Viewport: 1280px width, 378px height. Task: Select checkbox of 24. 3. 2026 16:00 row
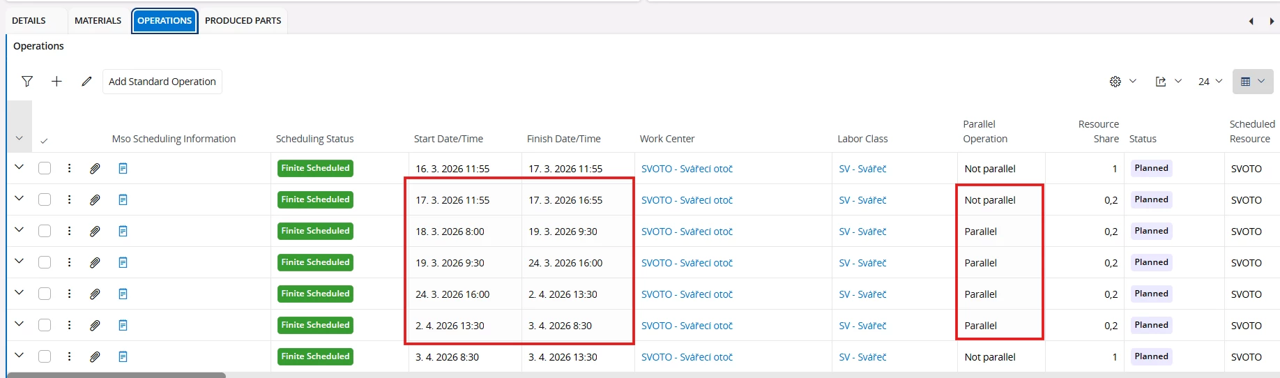[x=45, y=294]
